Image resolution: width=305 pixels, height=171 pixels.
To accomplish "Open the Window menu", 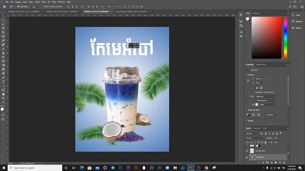I will click(x=61, y=2).
